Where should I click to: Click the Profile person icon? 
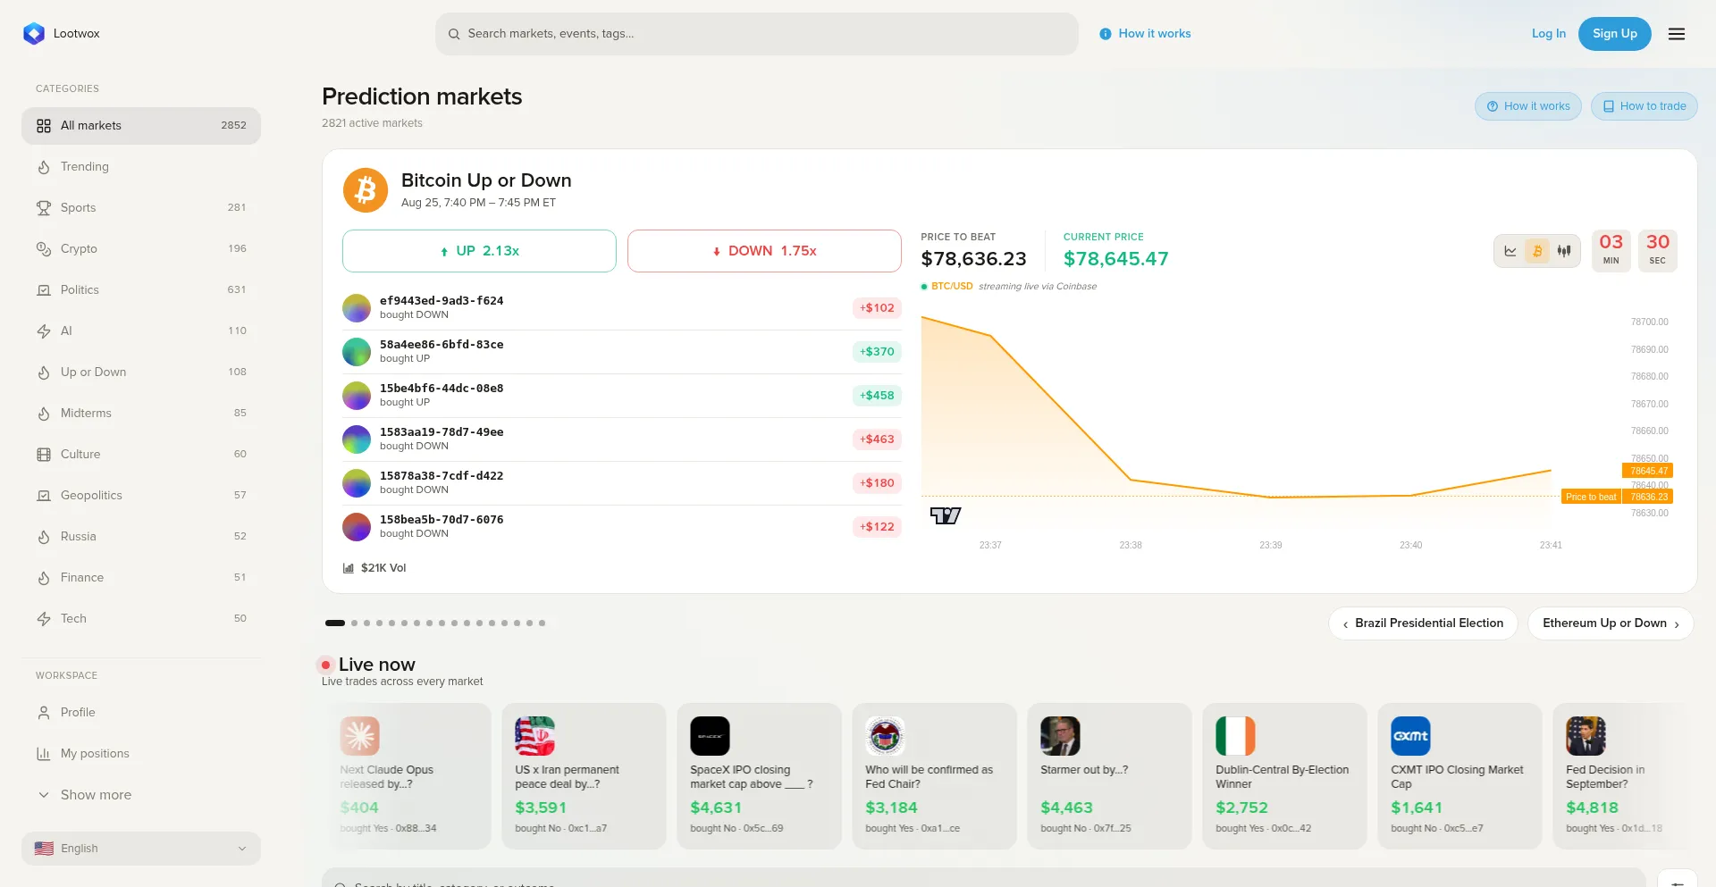point(44,713)
